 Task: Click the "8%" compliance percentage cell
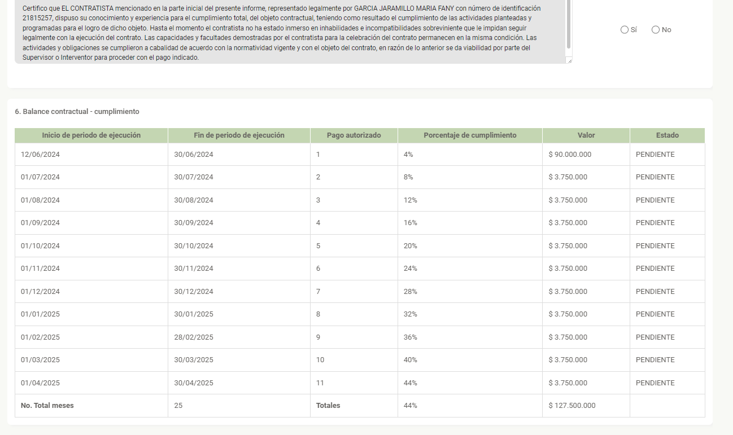tap(470, 177)
